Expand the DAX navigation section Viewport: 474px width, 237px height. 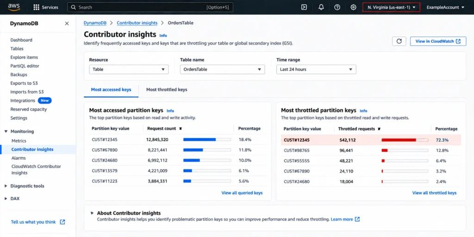[6, 199]
